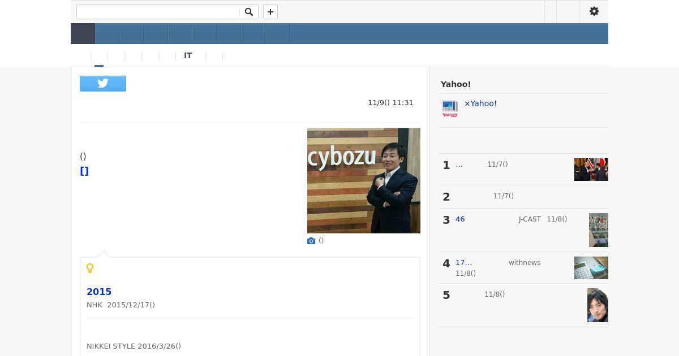Viewport: 679px width, 356px height.
Task: Open rank 3 article thumbnail image
Action: [599, 230]
